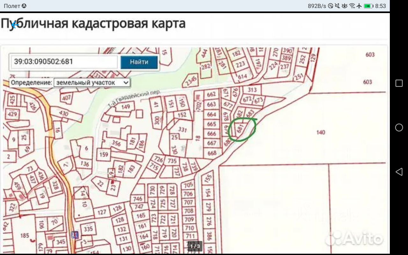
Task: Tap the triangle back navigation button
Action: point(399,172)
